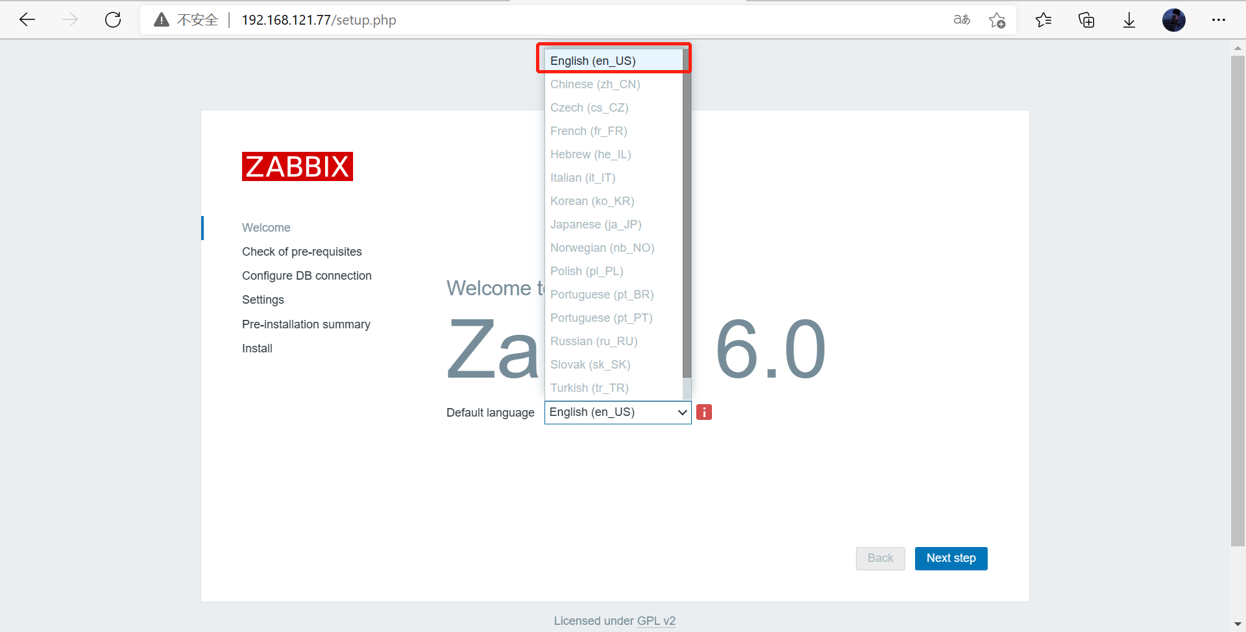The image size is (1246, 632).
Task: Click the page vertical scrollbar thumb
Action: (x=1238, y=301)
